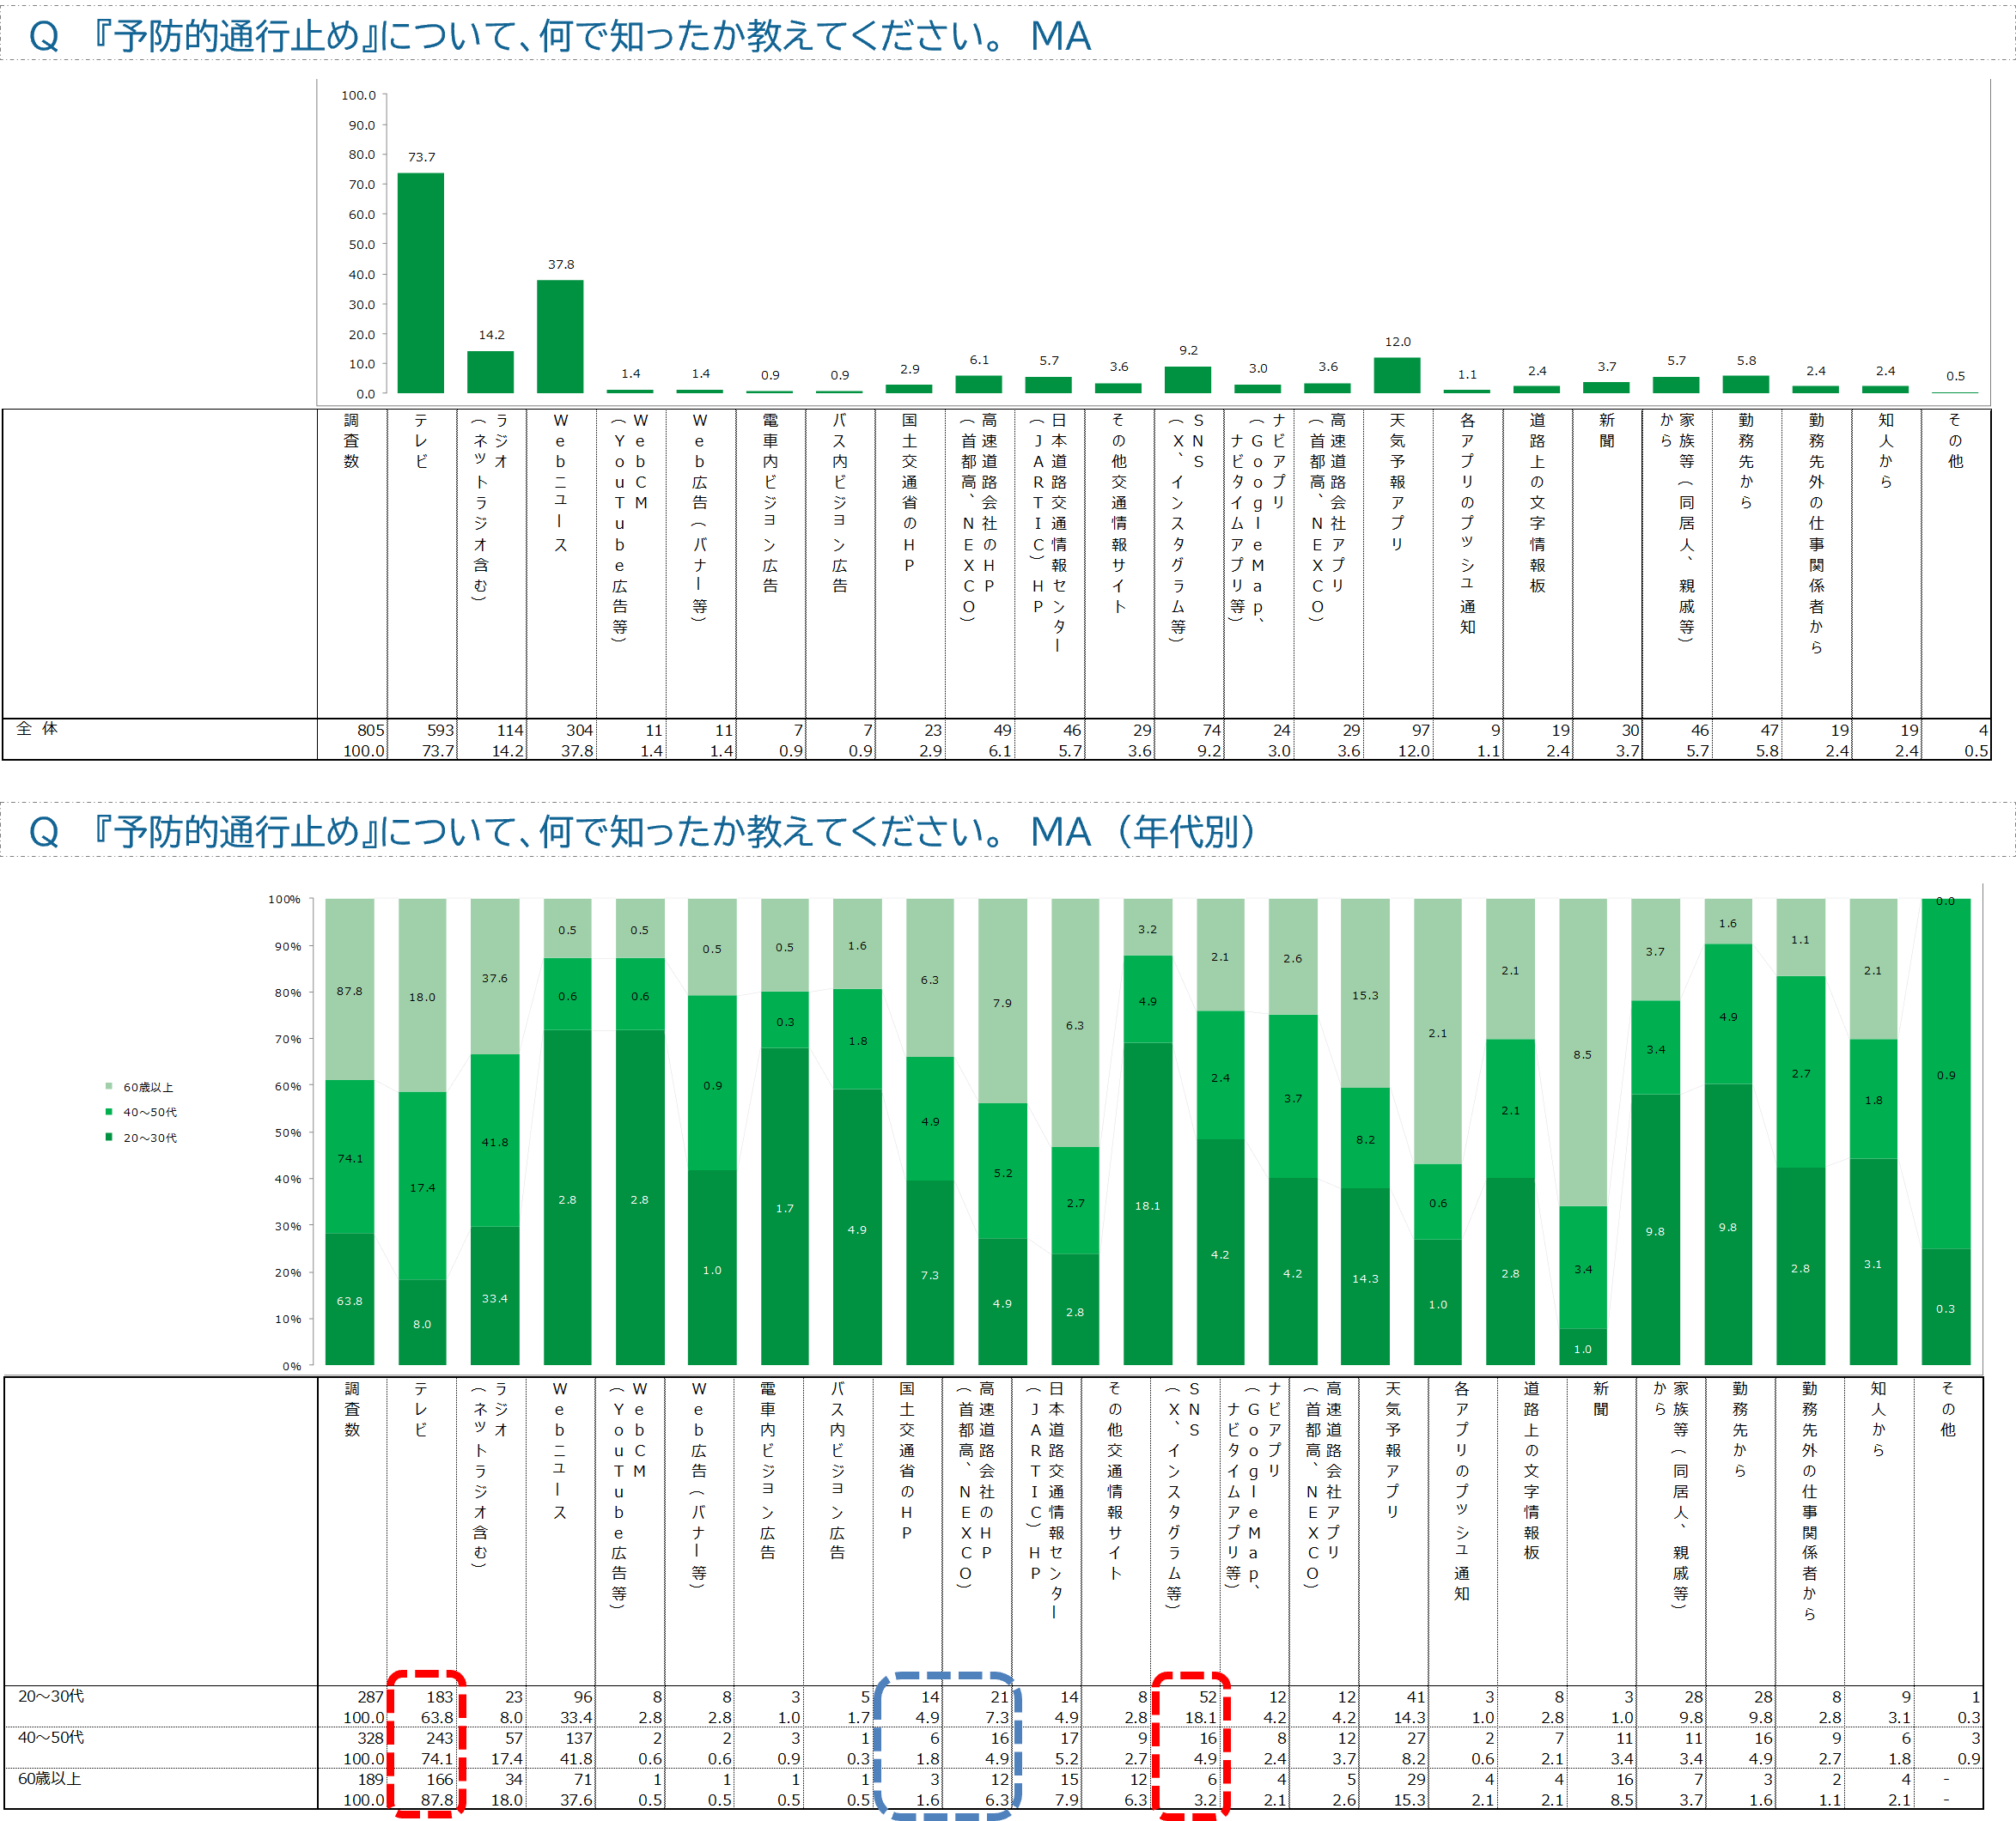Image resolution: width=2016 pixels, height=1821 pixels.
Task: Click the 100% y-axis tick of the stacked chart
Action: coord(284,900)
